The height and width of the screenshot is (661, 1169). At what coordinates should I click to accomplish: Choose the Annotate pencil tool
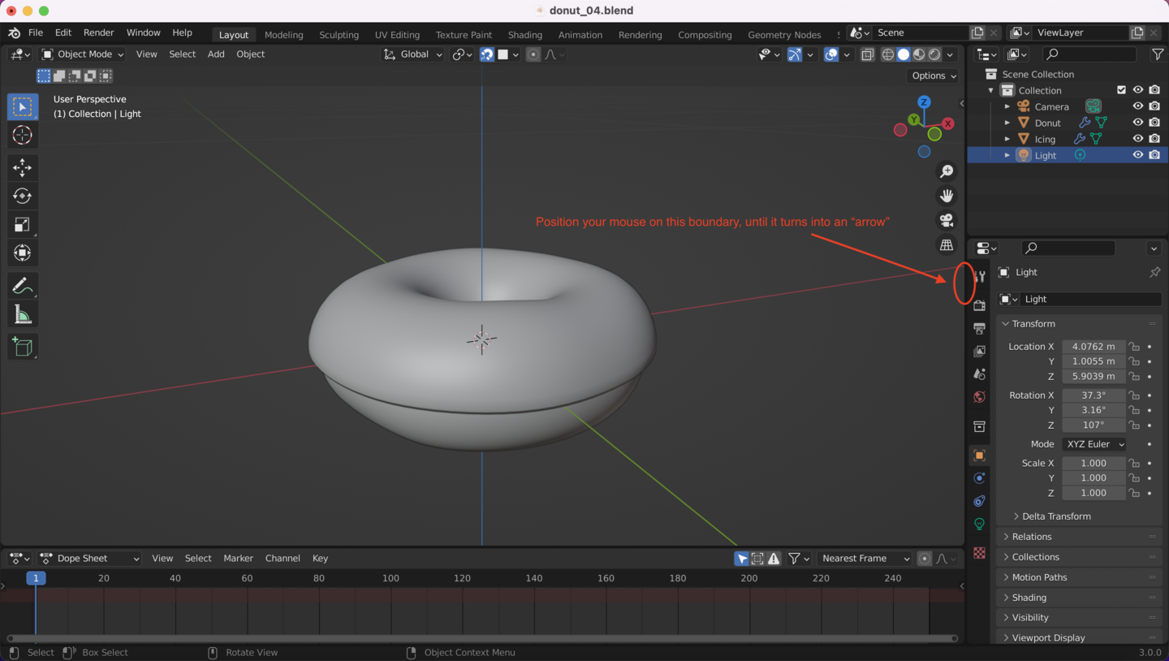[23, 286]
